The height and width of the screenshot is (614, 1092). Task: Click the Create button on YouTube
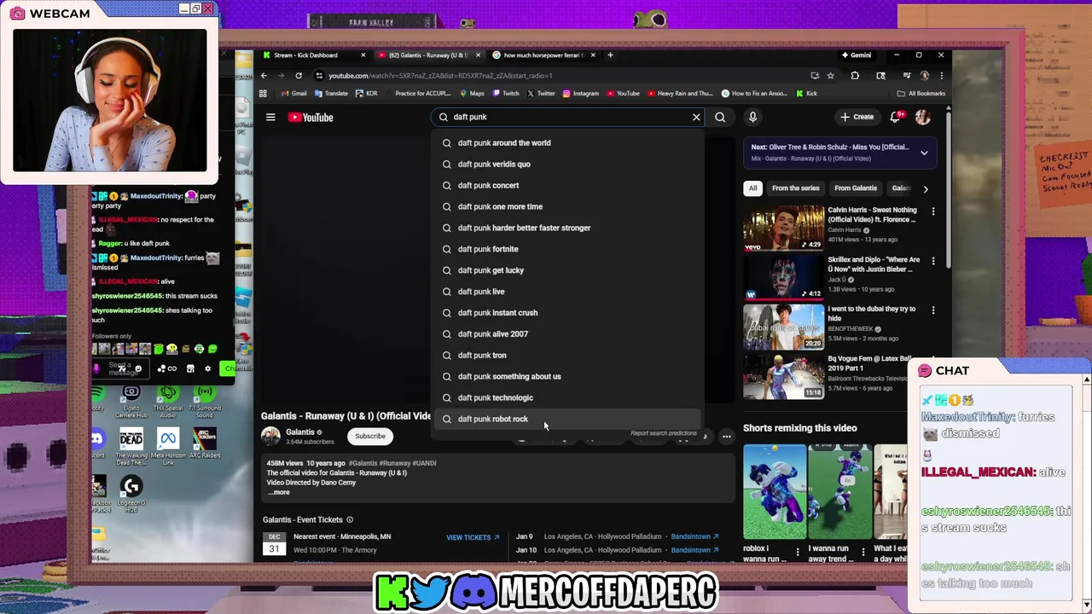click(x=857, y=117)
